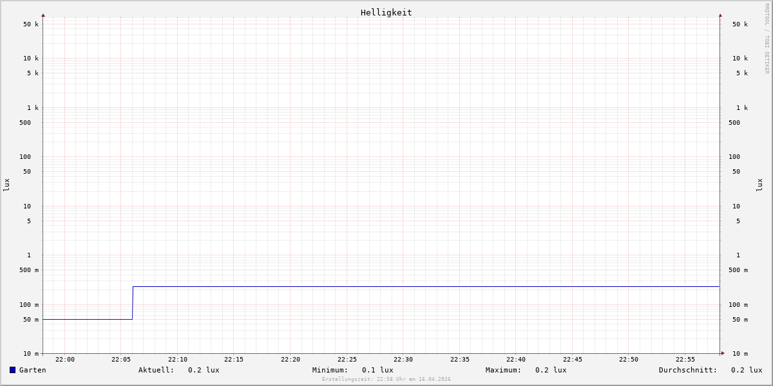Click the Durchschnitt 0.2 lux value
773x386 pixels.
click(x=747, y=370)
